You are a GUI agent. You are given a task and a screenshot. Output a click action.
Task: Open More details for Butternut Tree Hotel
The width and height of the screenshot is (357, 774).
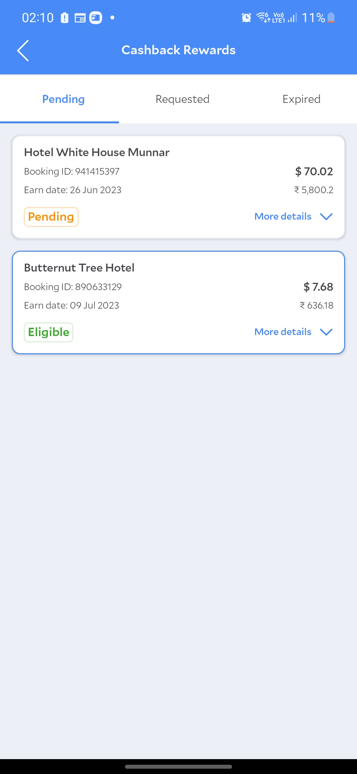pos(283,332)
